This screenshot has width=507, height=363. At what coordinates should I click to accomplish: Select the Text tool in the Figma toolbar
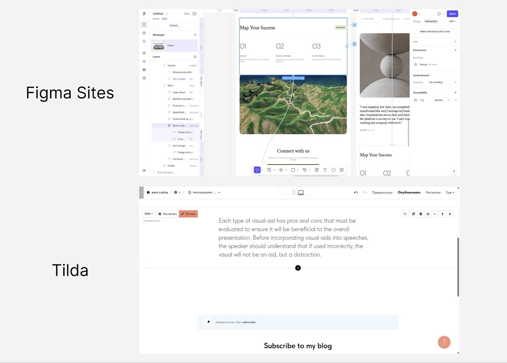click(x=325, y=170)
